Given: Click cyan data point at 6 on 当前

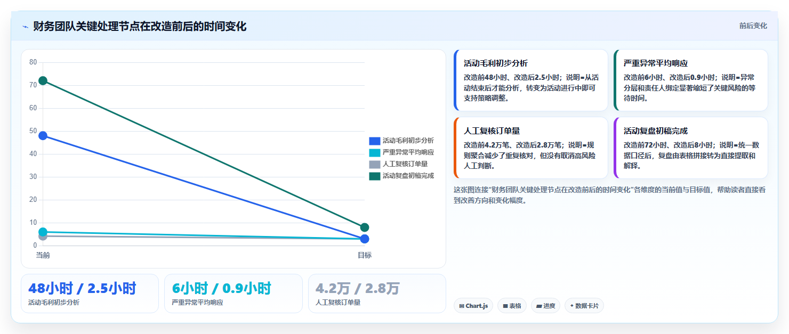Looking at the screenshot, I should 43,232.
